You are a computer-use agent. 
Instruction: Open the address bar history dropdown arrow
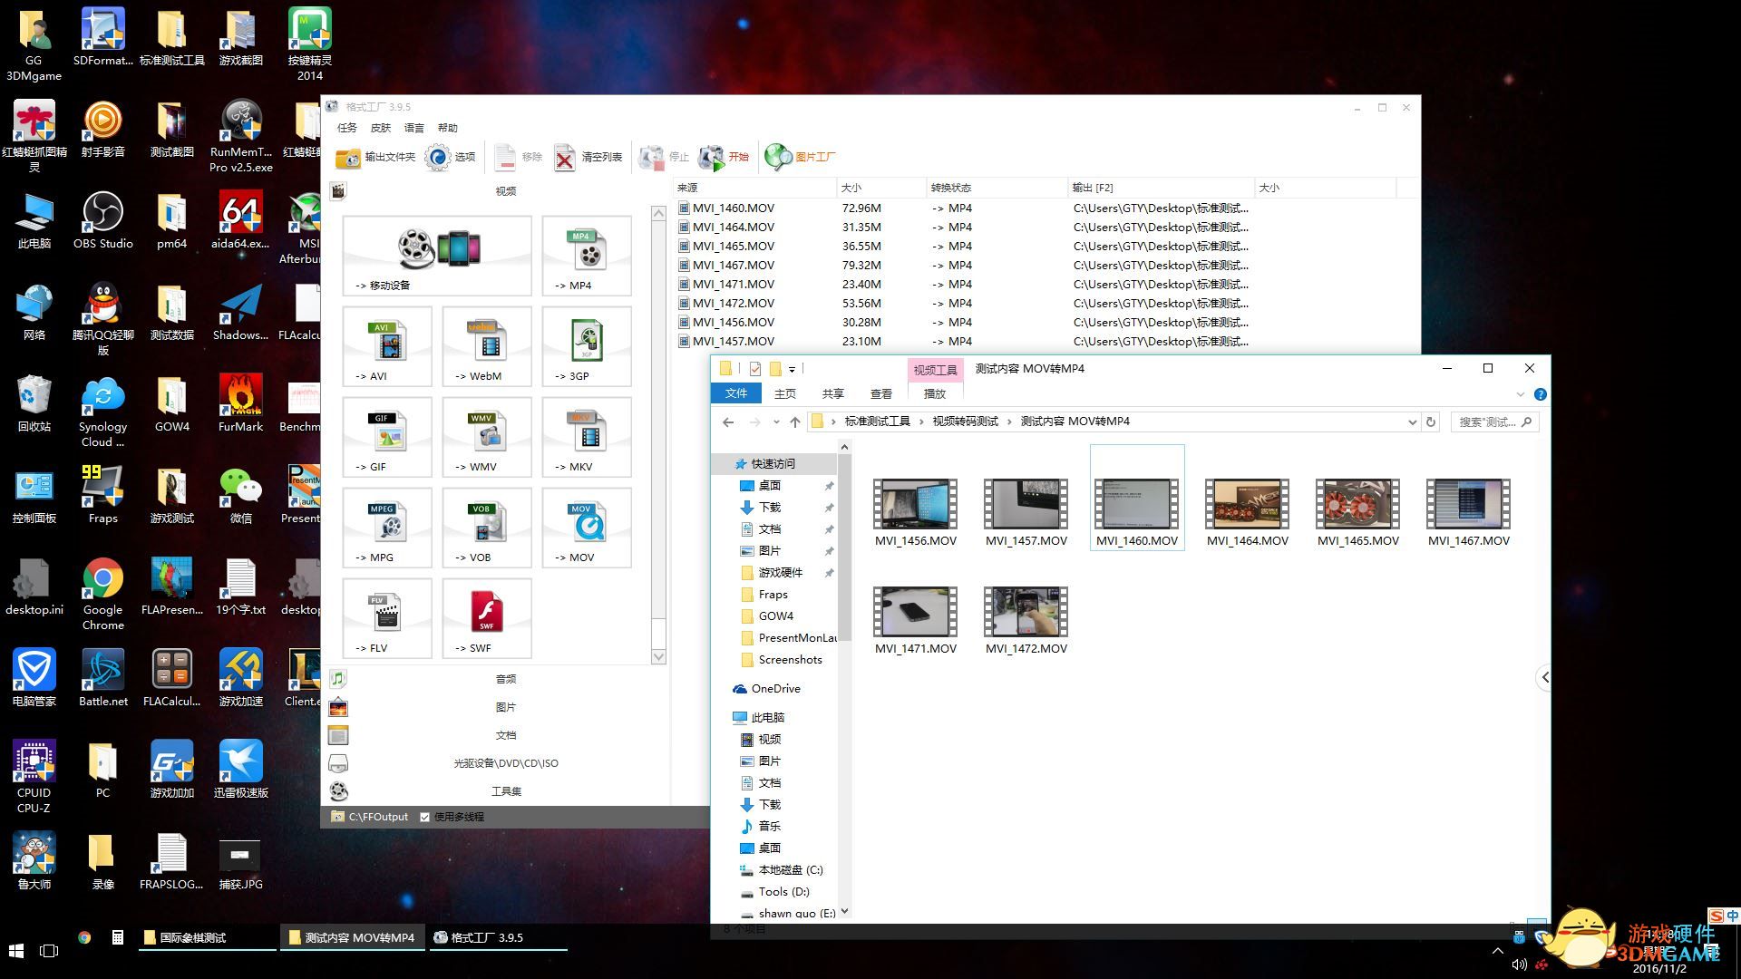(1412, 422)
